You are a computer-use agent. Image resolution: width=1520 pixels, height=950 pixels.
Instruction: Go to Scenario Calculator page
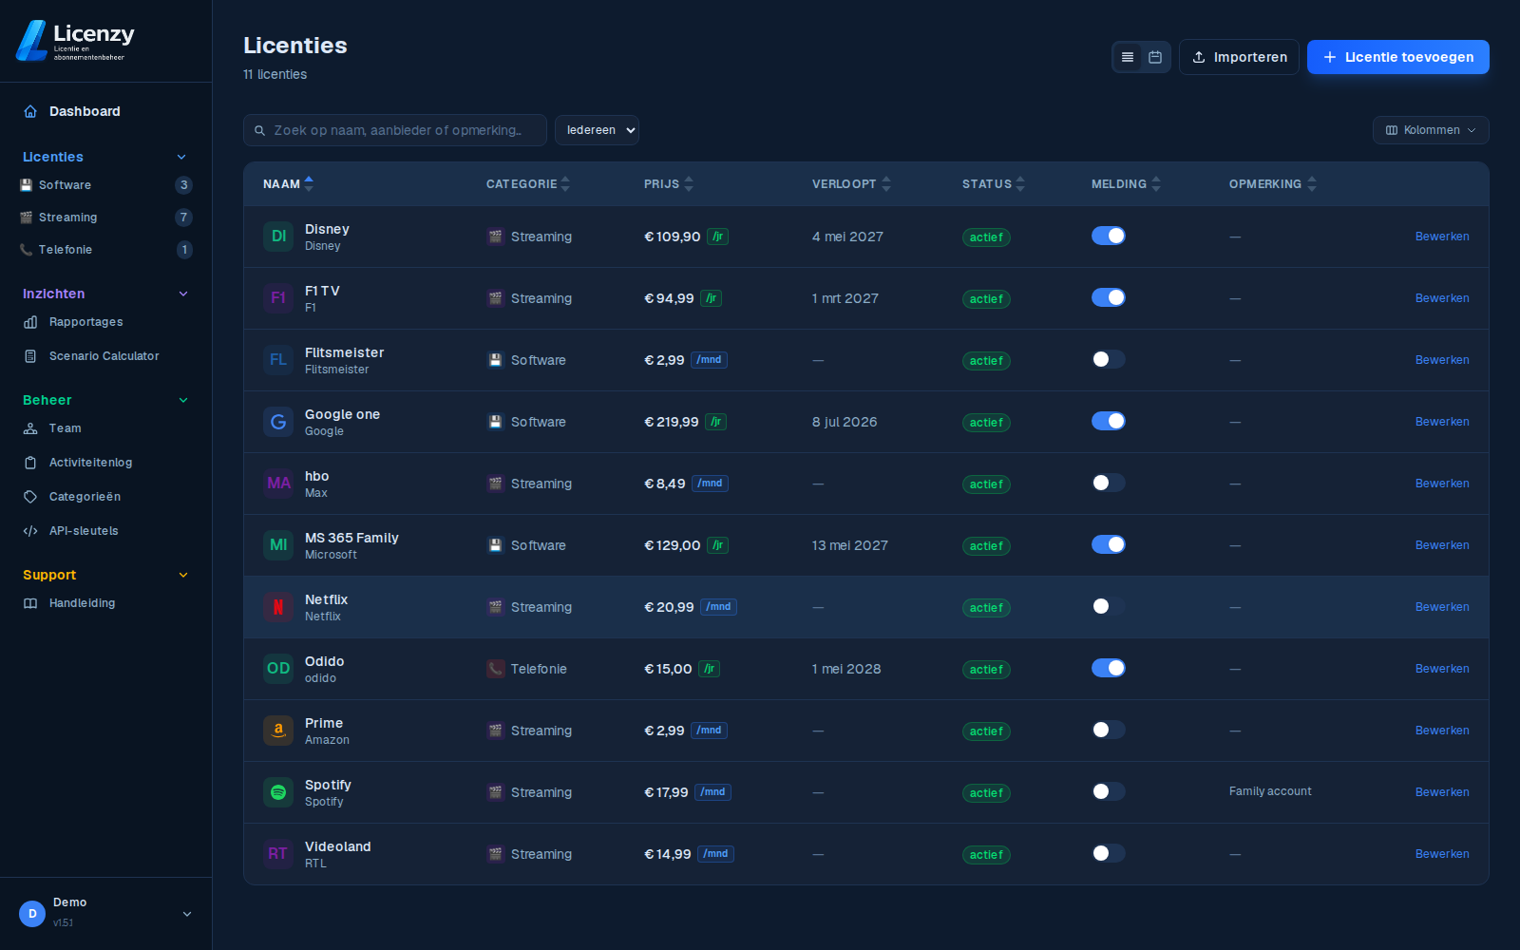click(x=105, y=356)
